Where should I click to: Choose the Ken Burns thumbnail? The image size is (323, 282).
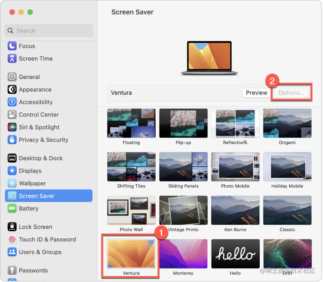point(235,210)
